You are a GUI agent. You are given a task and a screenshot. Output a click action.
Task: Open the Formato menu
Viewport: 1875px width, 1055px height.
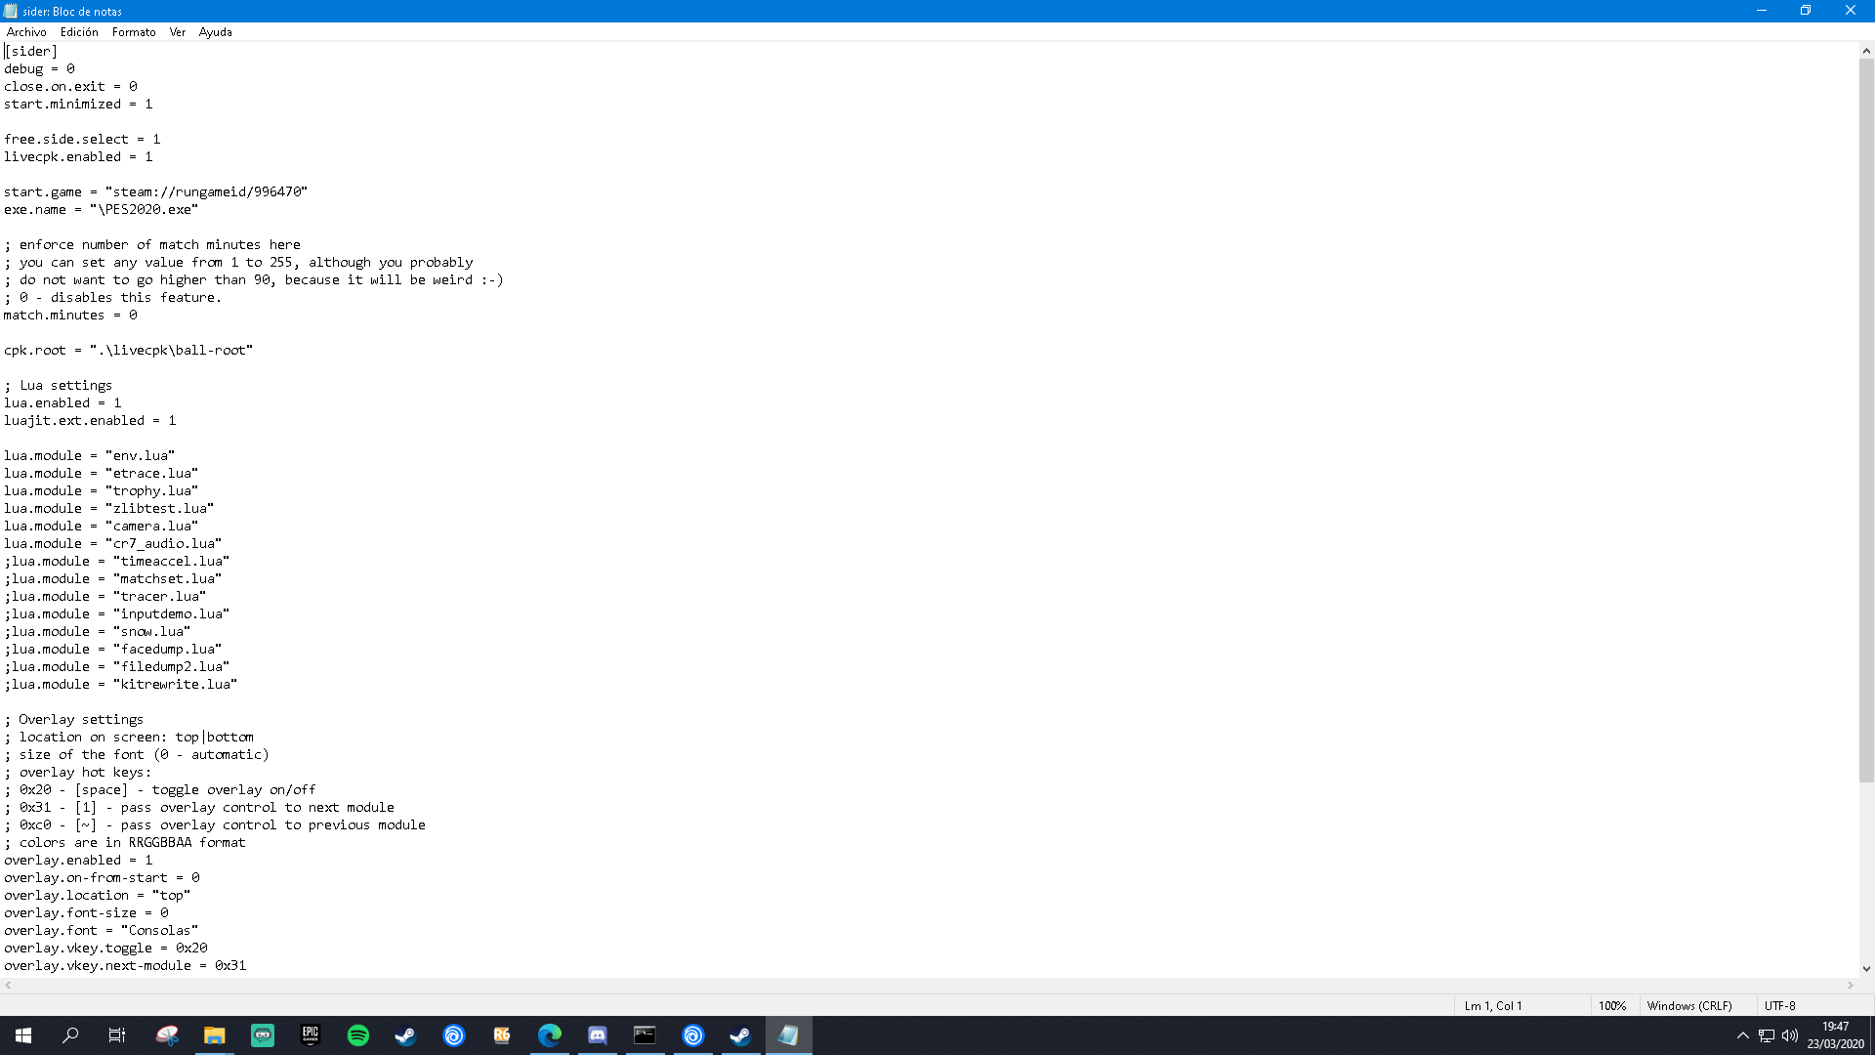pyautogui.click(x=134, y=32)
